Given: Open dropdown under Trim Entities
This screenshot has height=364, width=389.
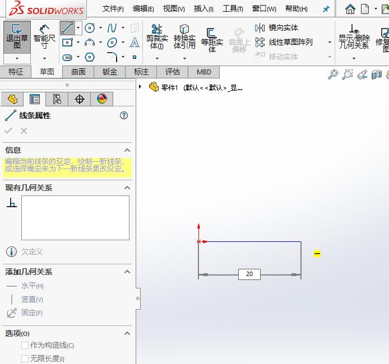Looking at the screenshot, I should [x=157, y=58].
